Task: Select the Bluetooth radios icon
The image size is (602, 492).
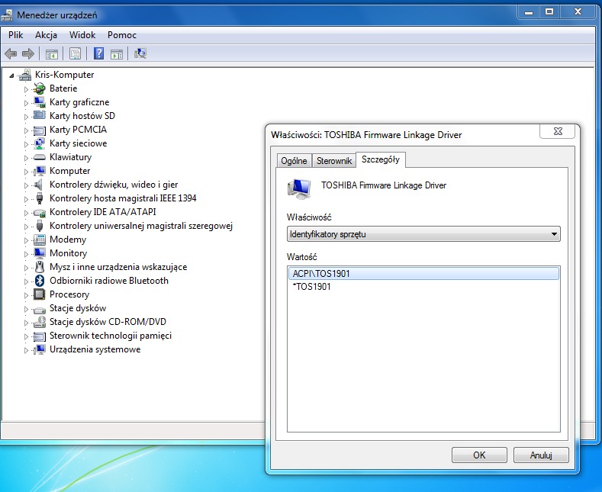Action: tap(40, 281)
